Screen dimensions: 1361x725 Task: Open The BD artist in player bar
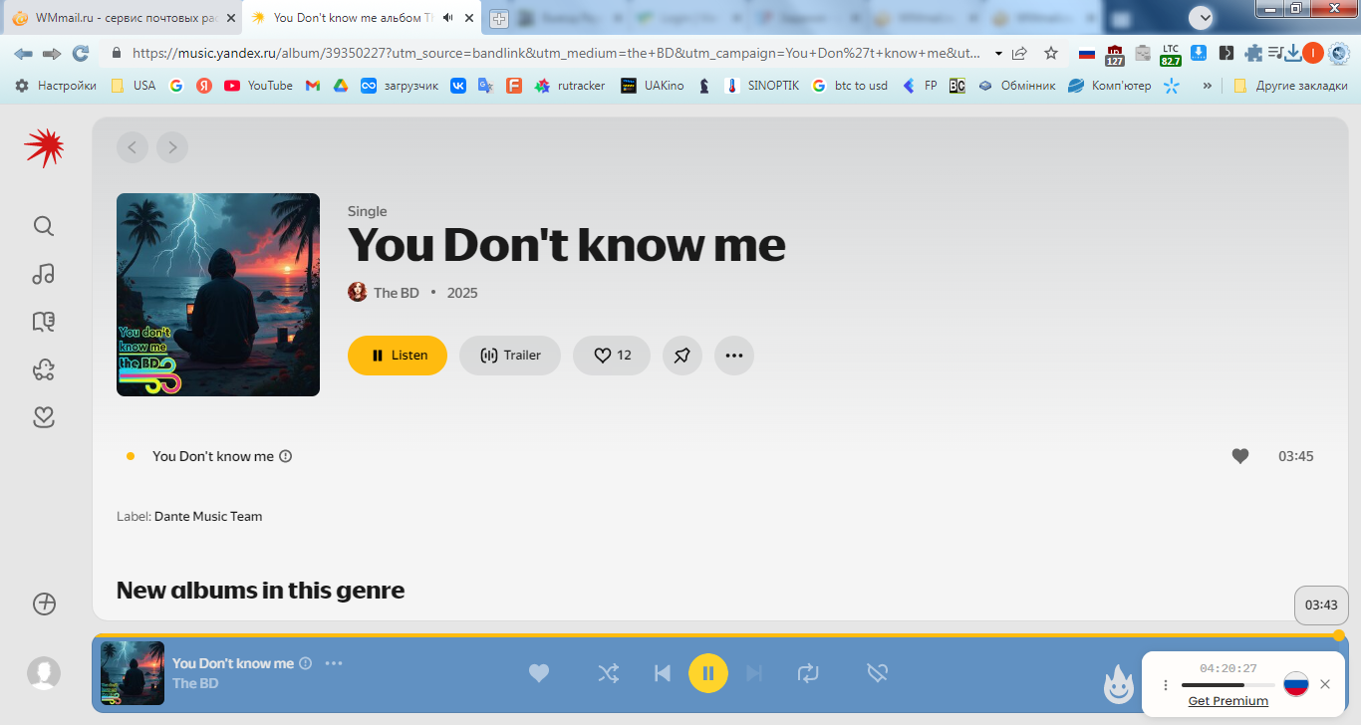[x=195, y=683]
